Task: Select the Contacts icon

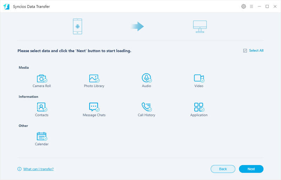Action: point(42,107)
